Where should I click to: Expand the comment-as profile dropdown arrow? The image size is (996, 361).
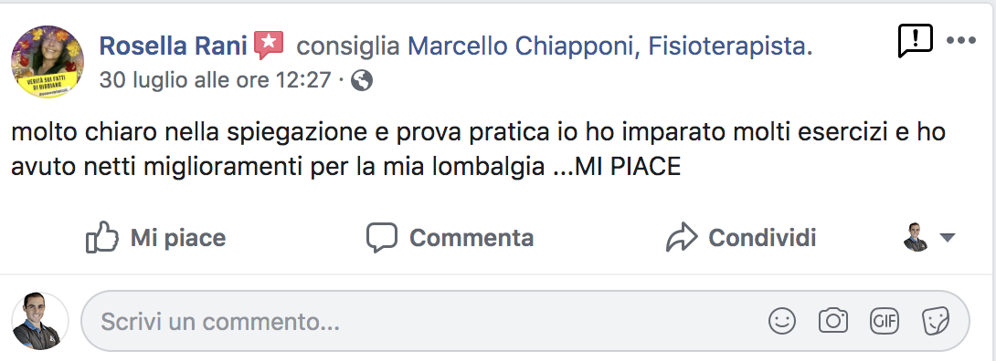pyautogui.click(x=947, y=238)
